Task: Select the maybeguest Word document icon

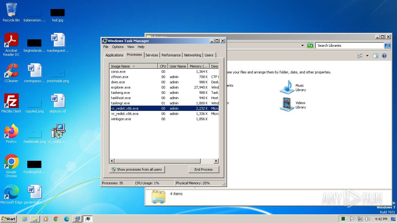Action: tap(58, 43)
